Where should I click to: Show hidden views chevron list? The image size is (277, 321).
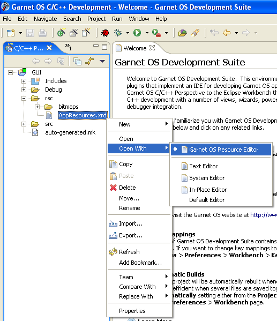pos(69,47)
